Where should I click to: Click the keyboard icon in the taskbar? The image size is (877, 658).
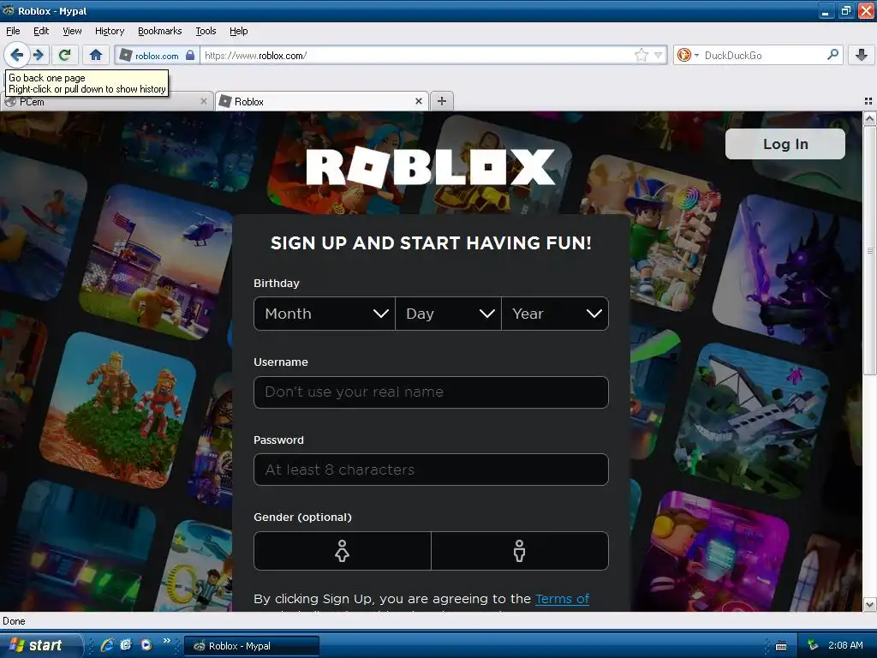(x=781, y=646)
